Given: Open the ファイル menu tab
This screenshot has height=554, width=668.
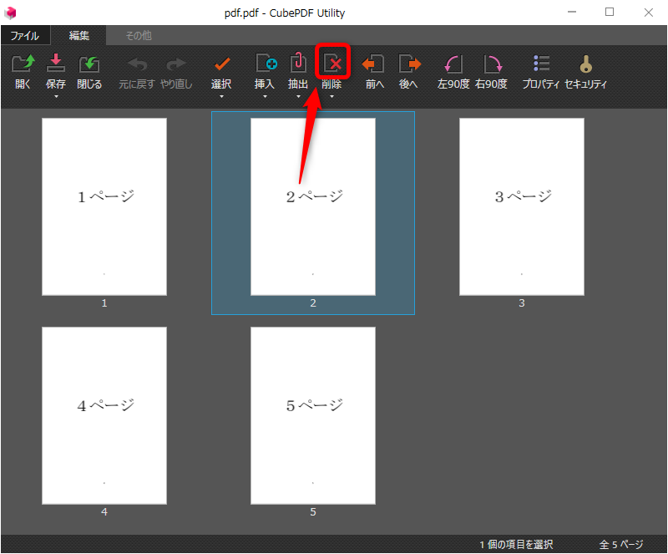Looking at the screenshot, I should [25, 35].
